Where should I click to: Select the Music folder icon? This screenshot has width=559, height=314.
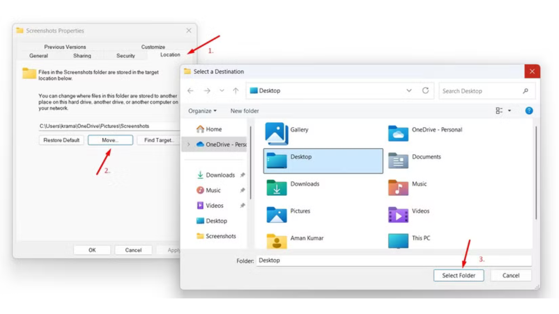pyautogui.click(x=398, y=188)
